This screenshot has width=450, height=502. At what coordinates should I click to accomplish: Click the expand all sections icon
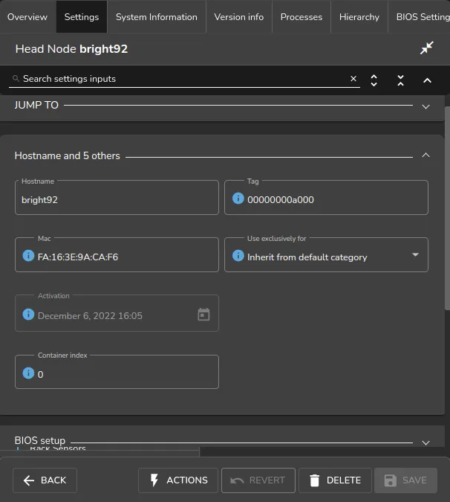click(374, 80)
